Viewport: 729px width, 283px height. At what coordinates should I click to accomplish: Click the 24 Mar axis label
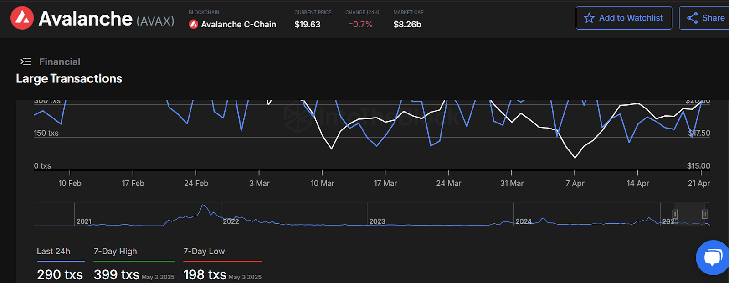click(449, 183)
